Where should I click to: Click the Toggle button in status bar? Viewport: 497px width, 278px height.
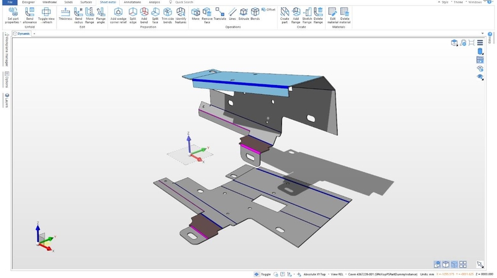[262, 274]
